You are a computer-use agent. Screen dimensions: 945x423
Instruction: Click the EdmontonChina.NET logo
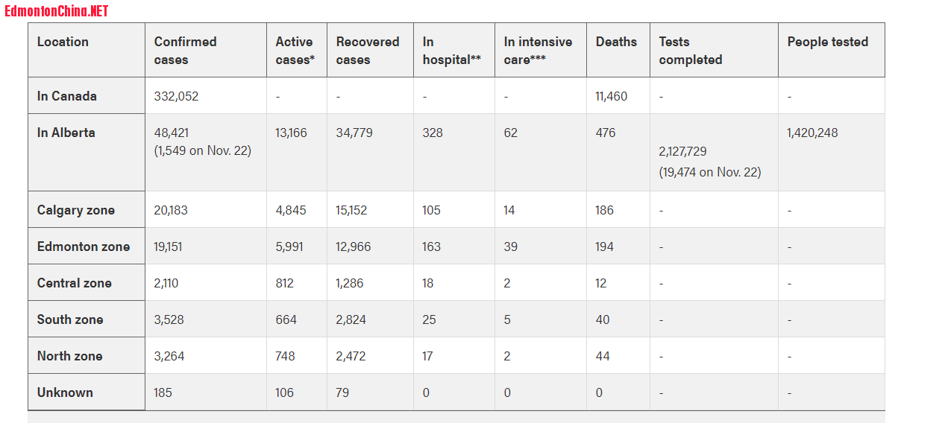57,11
